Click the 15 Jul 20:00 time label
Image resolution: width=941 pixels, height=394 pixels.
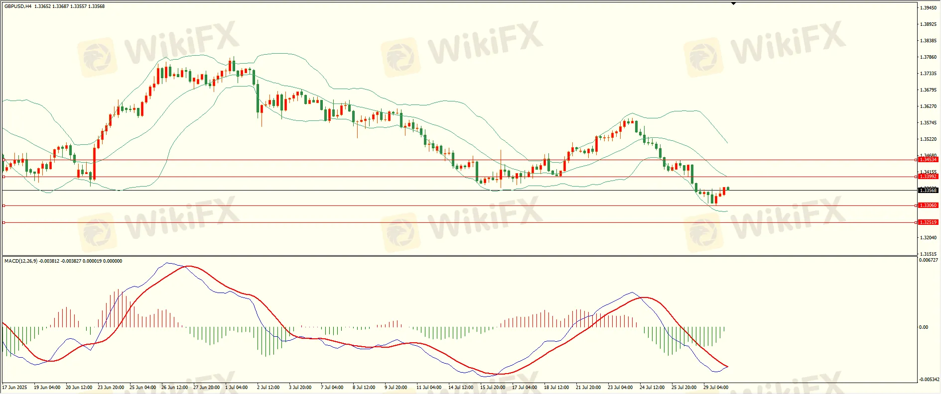[x=492, y=388]
